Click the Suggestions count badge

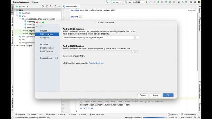tap(57, 58)
